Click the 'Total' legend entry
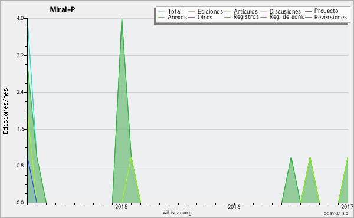Viewport: 354px width, 218px height. click(x=175, y=12)
